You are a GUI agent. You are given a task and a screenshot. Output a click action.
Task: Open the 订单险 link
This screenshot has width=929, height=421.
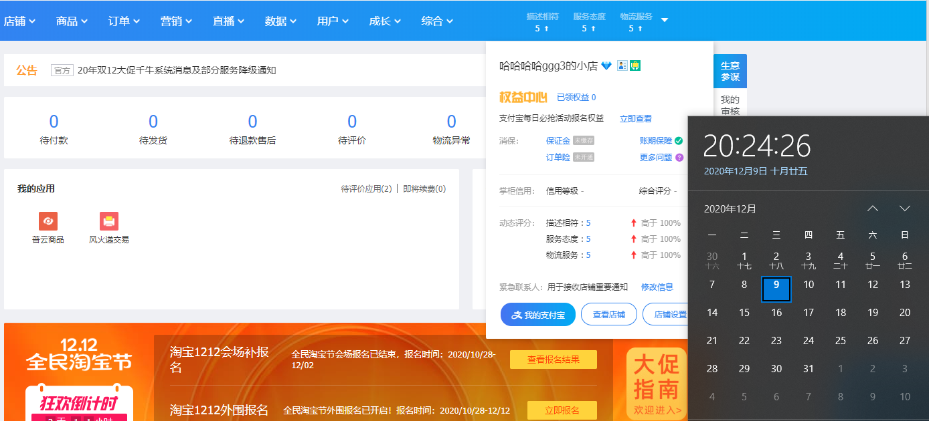[558, 158]
